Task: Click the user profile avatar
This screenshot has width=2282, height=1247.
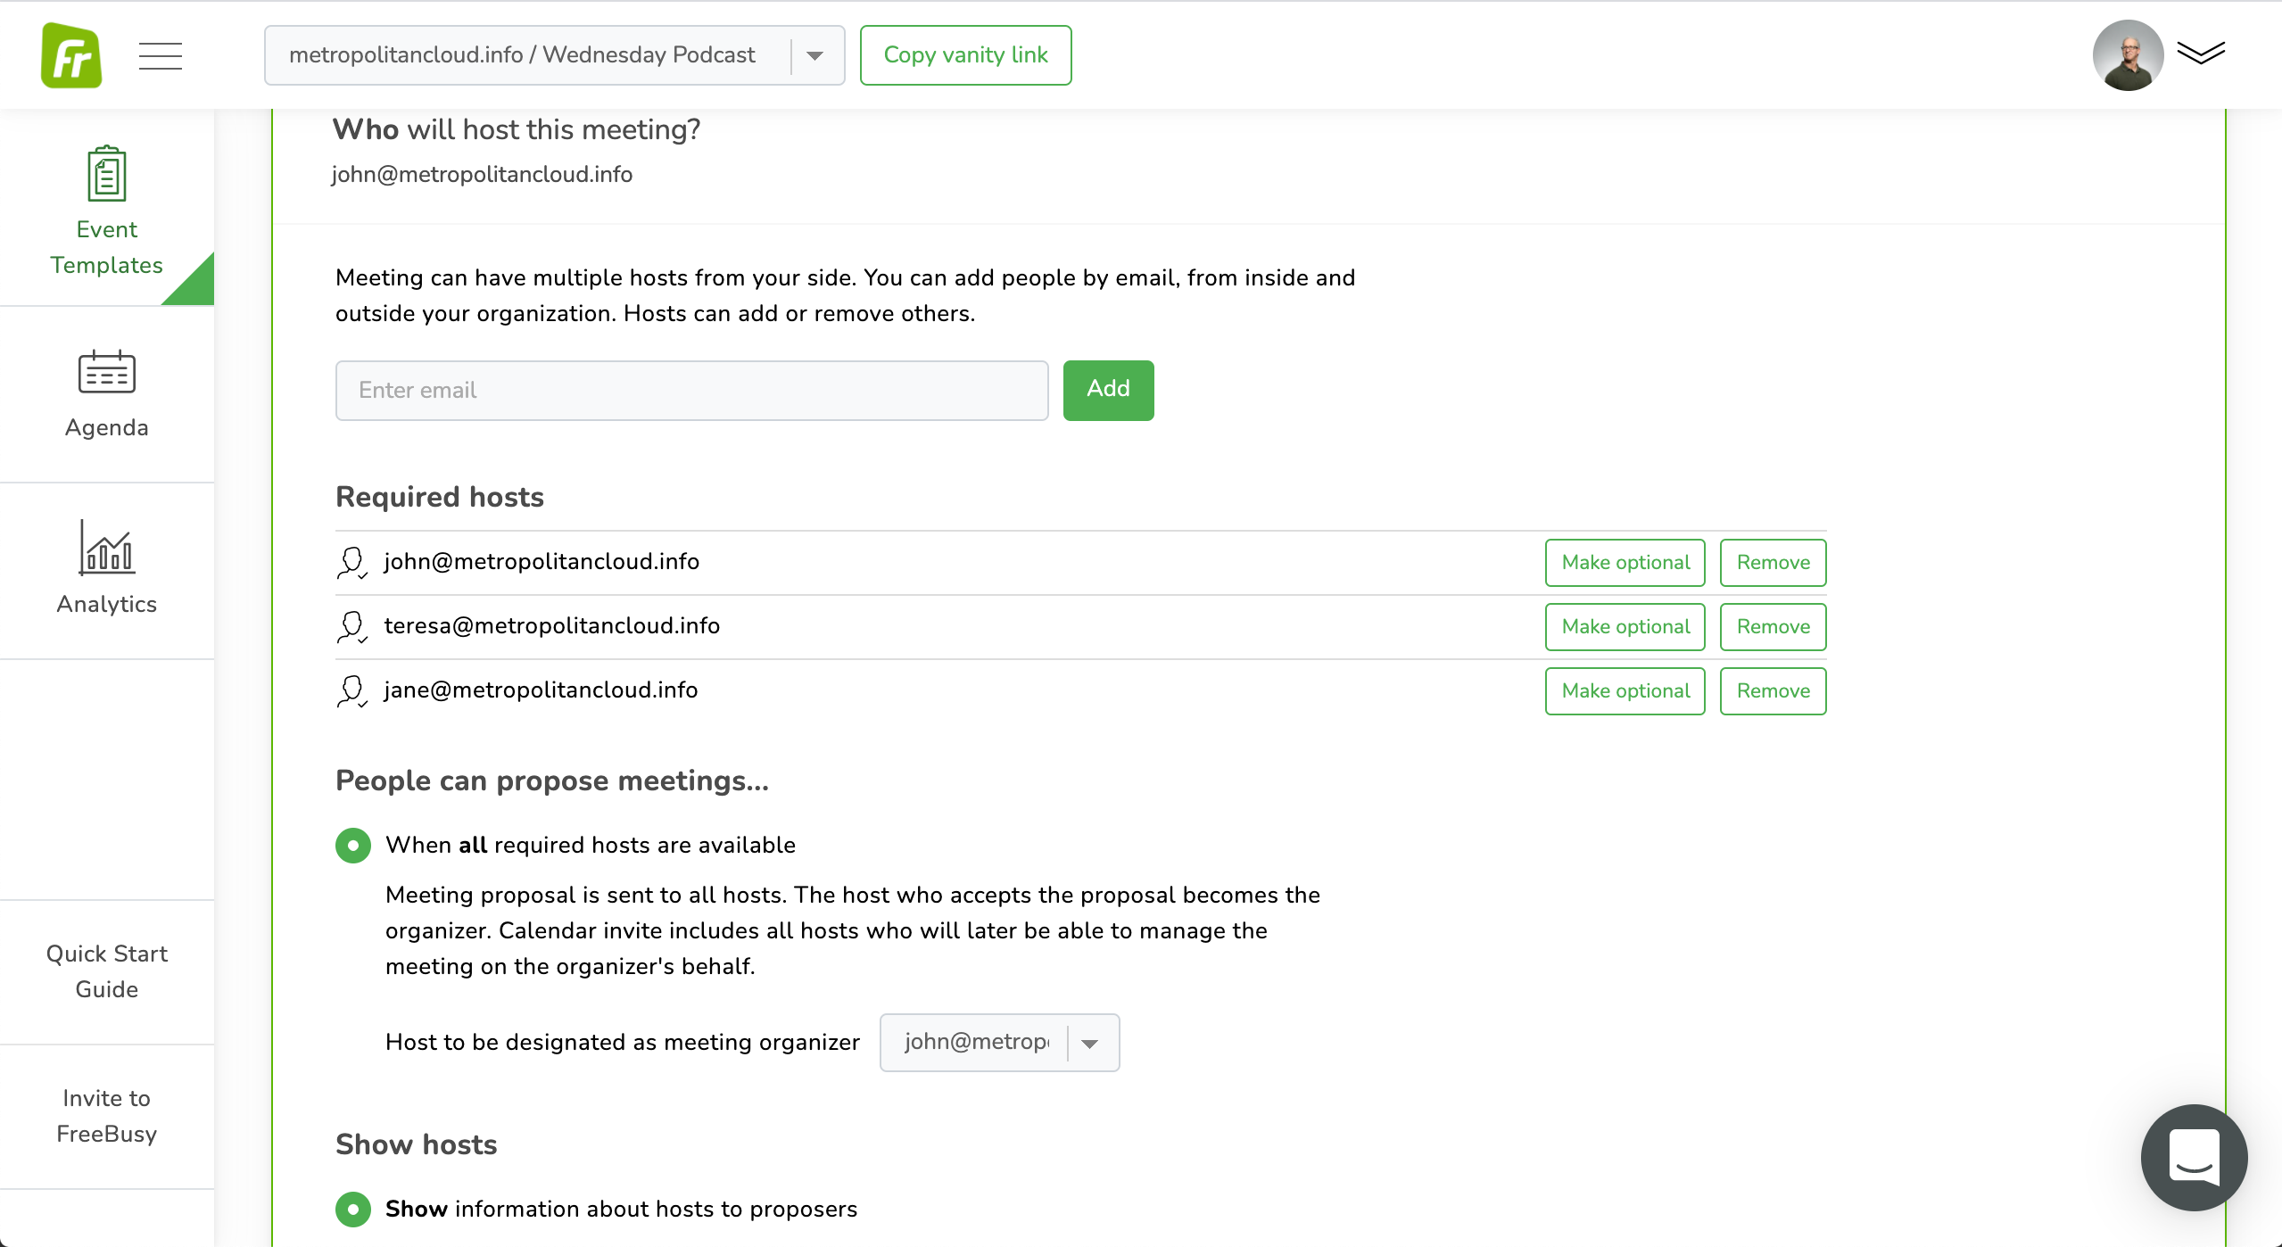Action: pos(2127,55)
